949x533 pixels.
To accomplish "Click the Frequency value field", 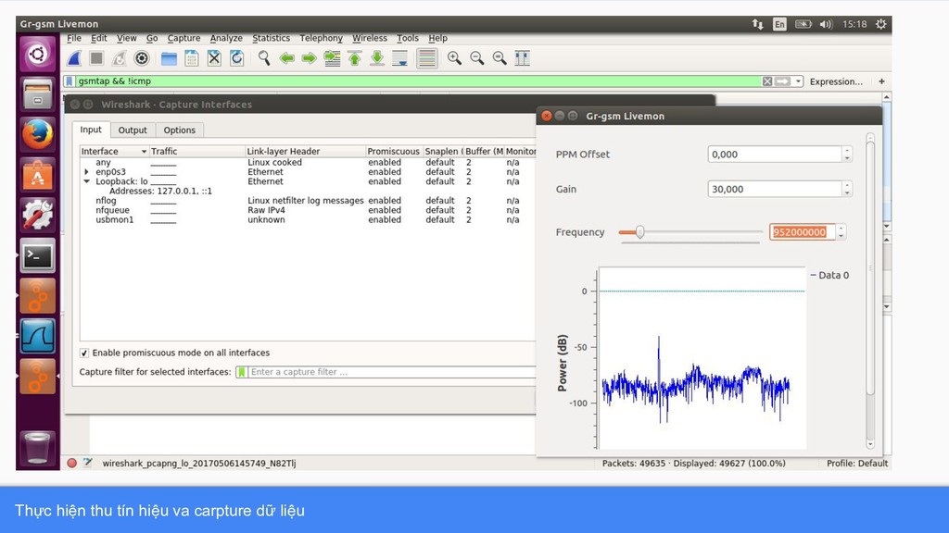I will (x=802, y=232).
